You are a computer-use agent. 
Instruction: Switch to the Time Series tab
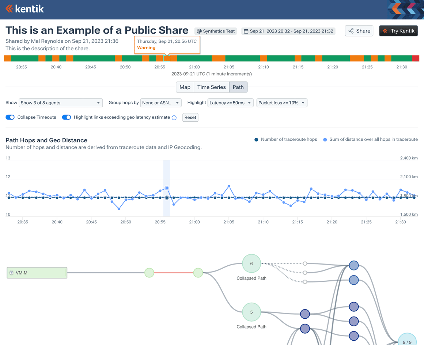(x=211, y=87)
